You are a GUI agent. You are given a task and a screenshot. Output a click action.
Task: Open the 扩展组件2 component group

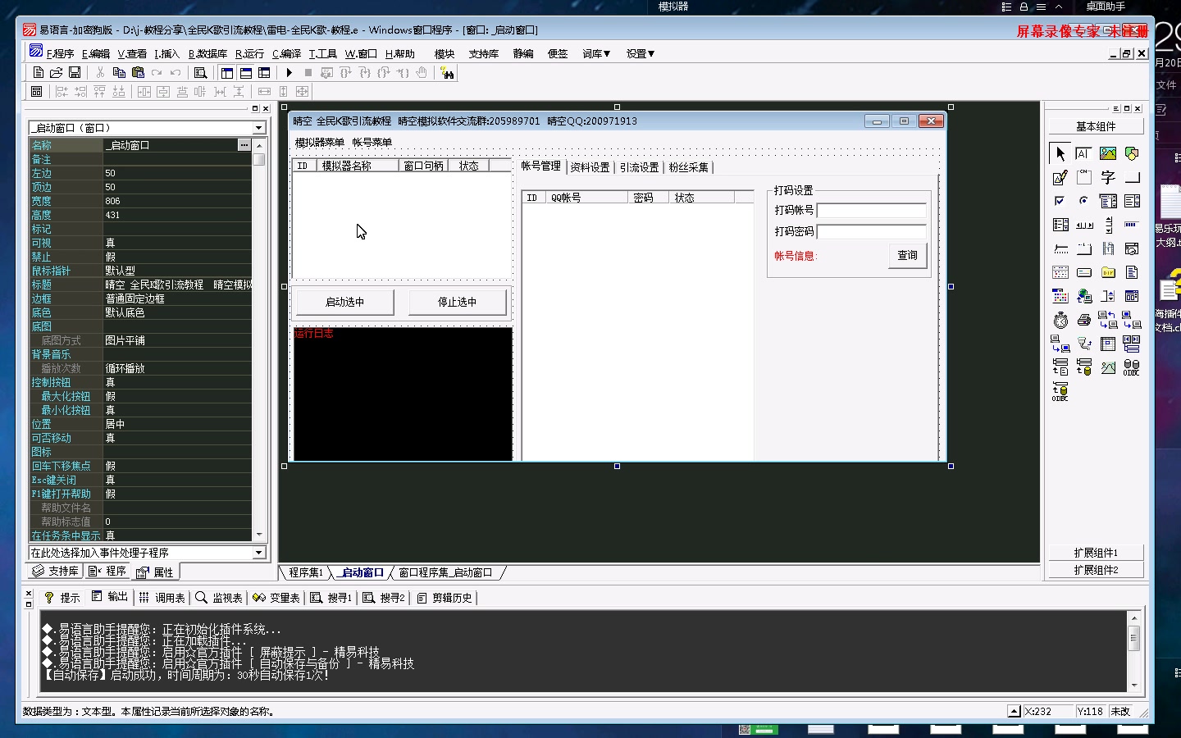(1096, 570)
